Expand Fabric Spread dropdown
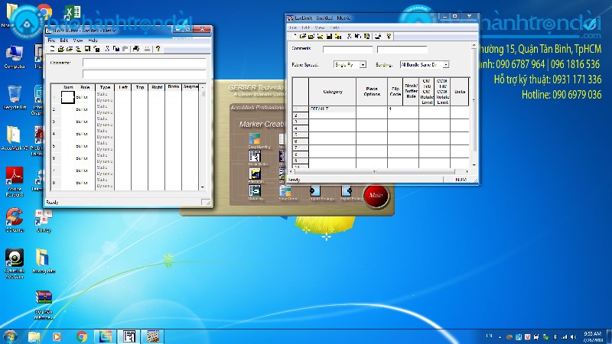Viewport: 612px width, 344px height. coord(363,65)
